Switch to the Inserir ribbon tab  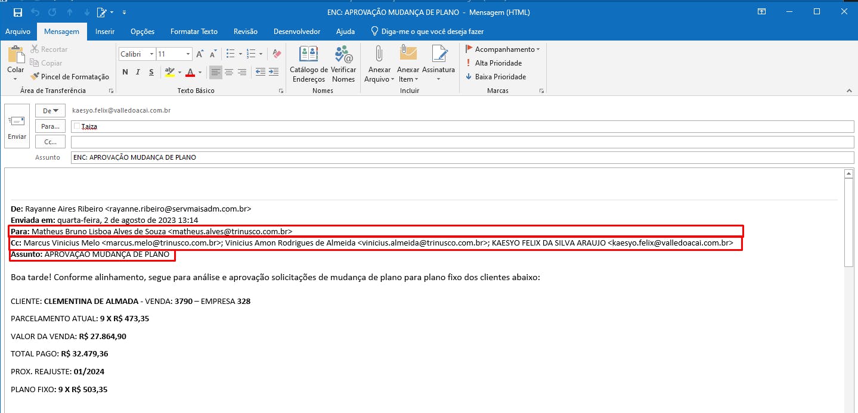[x=105, y=32]
